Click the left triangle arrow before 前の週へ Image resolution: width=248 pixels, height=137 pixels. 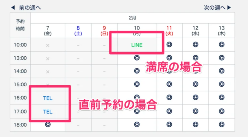[13, 7]
